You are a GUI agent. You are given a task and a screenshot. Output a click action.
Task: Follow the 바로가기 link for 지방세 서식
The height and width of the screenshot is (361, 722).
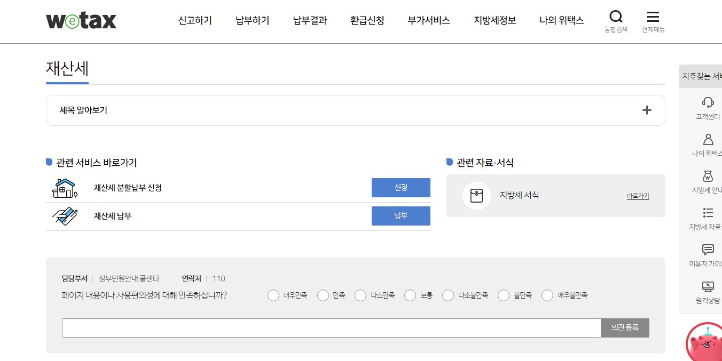click(x=637, y=196)
